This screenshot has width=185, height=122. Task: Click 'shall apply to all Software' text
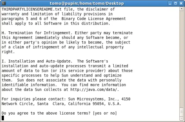[32, 23]
